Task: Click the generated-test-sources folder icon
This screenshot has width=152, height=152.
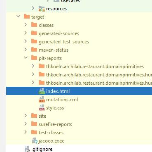Action: pyautogui.click(x=34, y=41)
